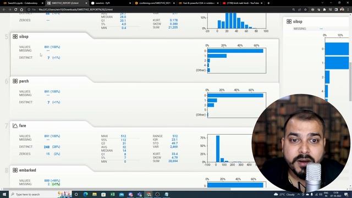The height and width of the screenshot is (198, 352).
Task: Open the notification center icon
Action: coord(346,194)
